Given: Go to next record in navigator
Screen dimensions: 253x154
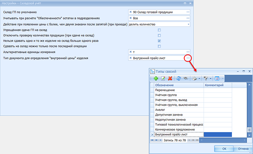Looking at the screenshot, I should 189,140.
